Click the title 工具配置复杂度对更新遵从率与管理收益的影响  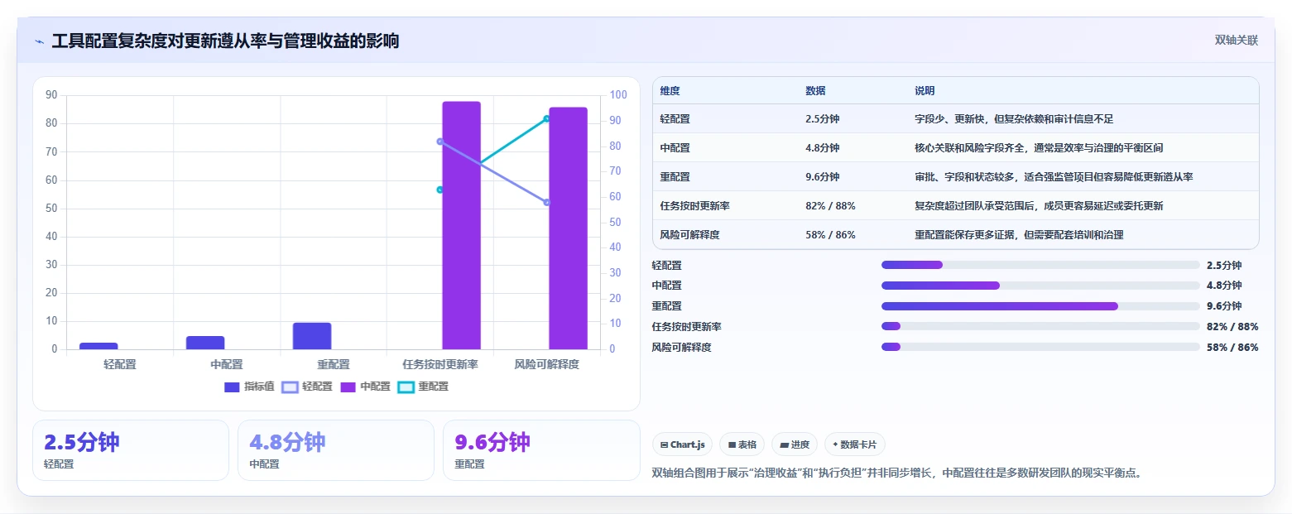pos(225,41)
